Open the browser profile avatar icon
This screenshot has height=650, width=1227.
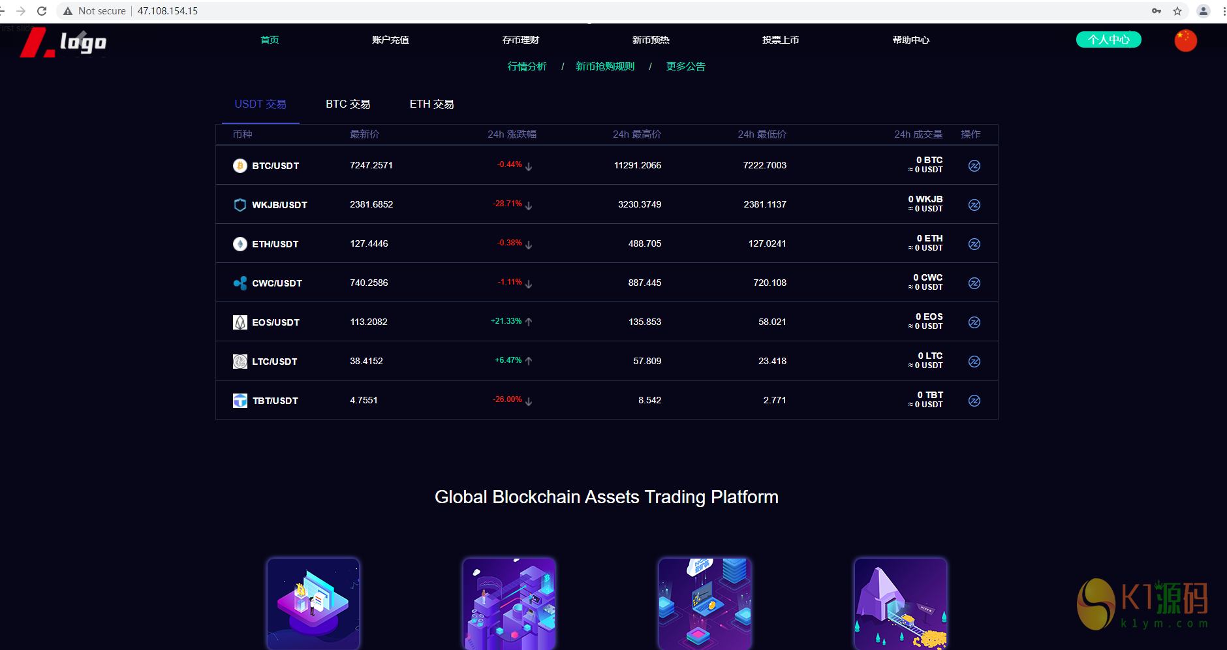(x=1204, y=11)
